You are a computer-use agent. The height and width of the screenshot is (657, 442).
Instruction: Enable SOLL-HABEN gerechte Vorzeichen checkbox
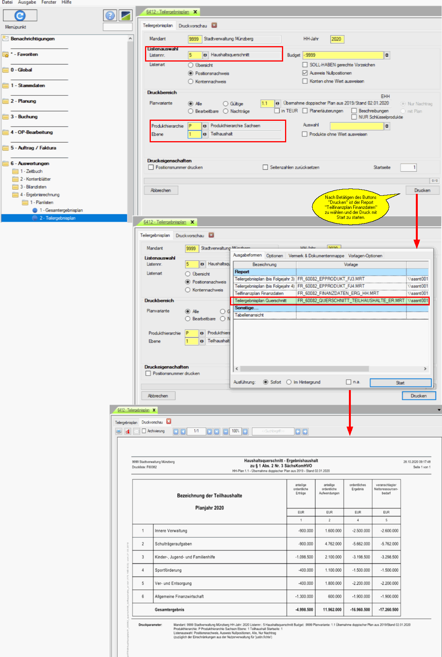click(305, 65)
